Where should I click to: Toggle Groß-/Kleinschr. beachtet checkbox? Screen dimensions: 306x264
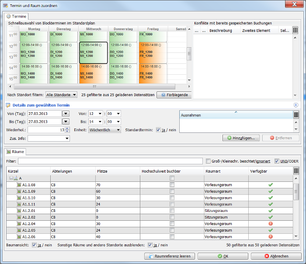208,161
